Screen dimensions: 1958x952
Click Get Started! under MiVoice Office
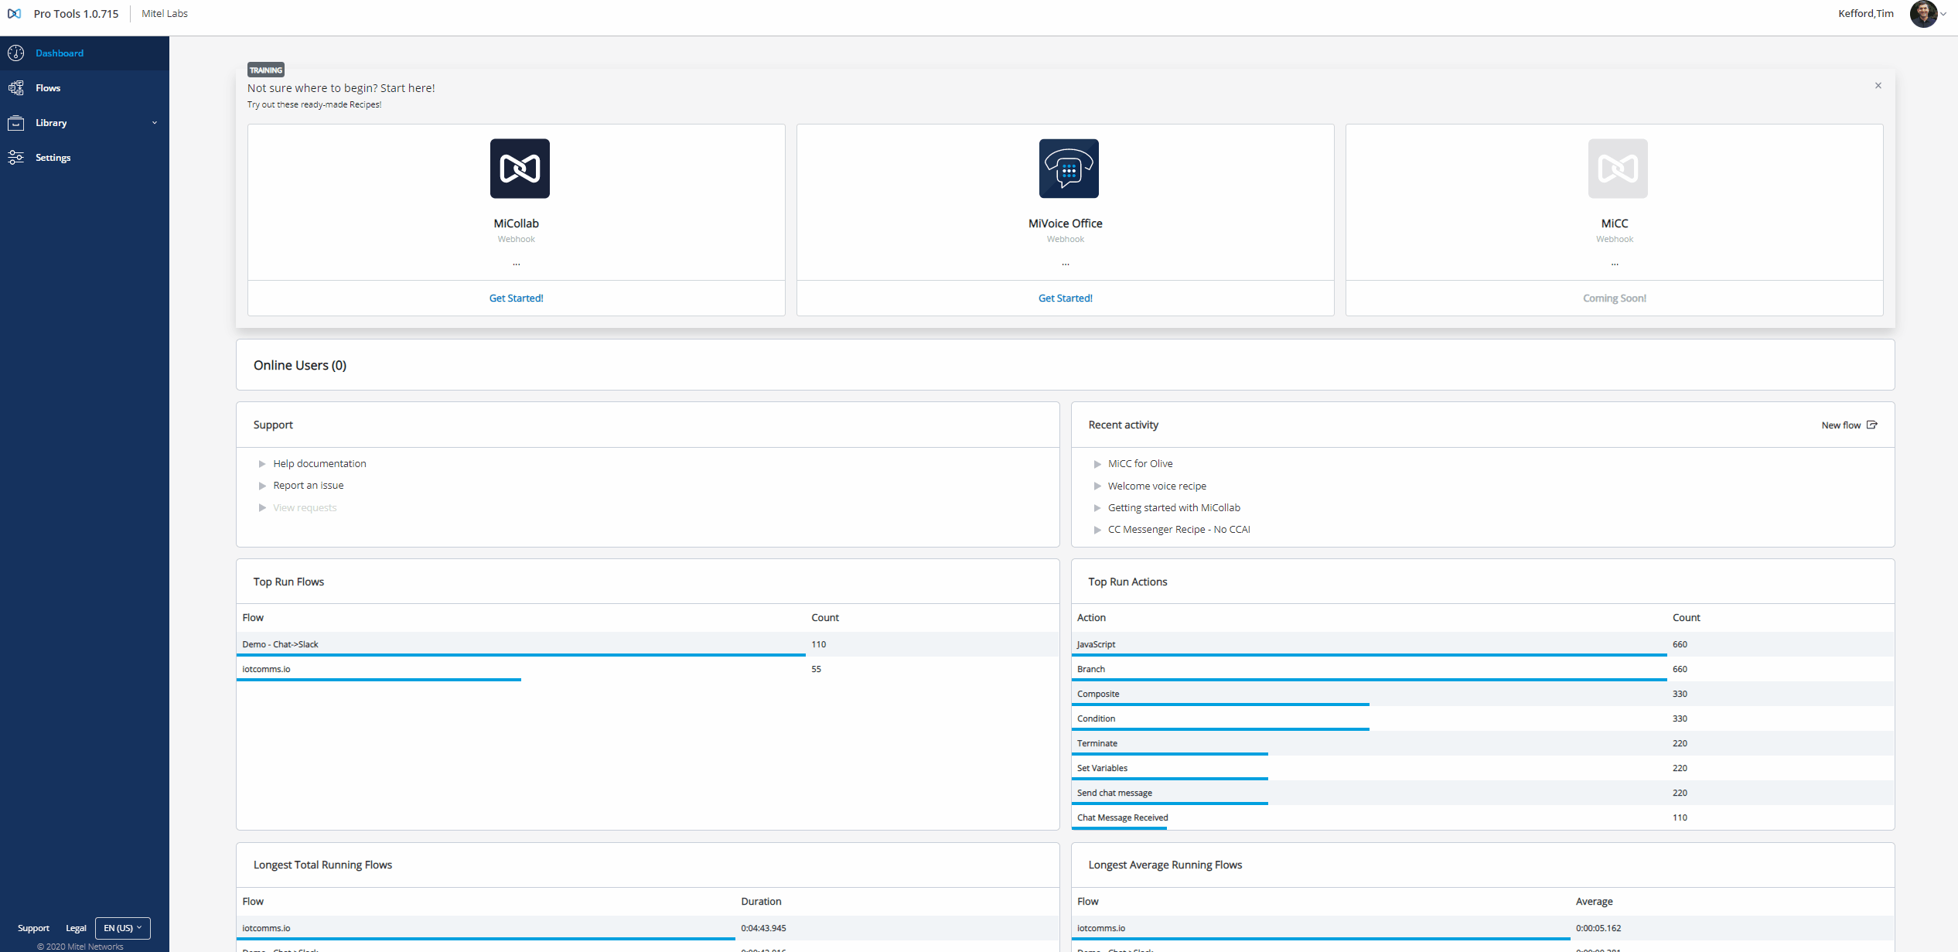(x=1065, y=299)
